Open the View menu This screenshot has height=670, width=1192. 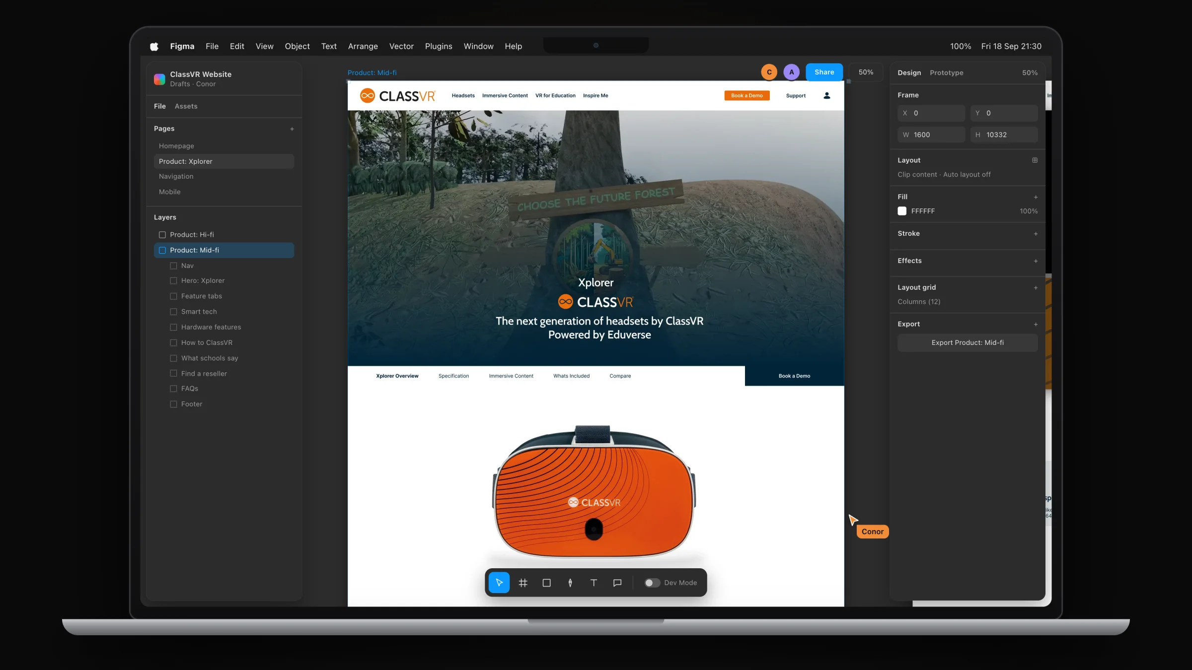(264, 46)
